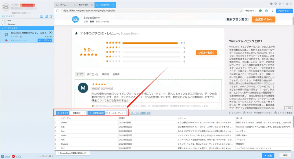The width and height of the screenshot is (294, 159).
Task: Click the 起動 start button
Action: point(268,155)
